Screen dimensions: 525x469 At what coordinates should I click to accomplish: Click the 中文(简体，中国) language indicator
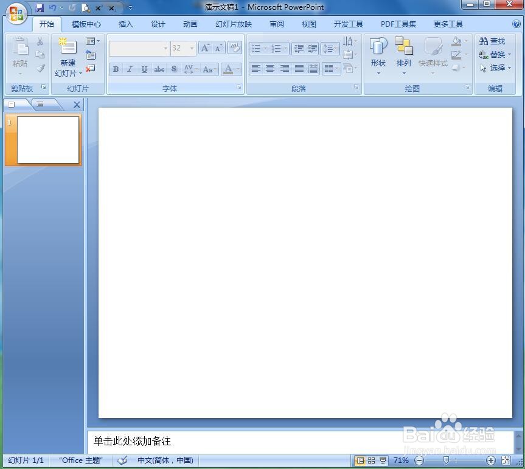click(x=165, y=460)
